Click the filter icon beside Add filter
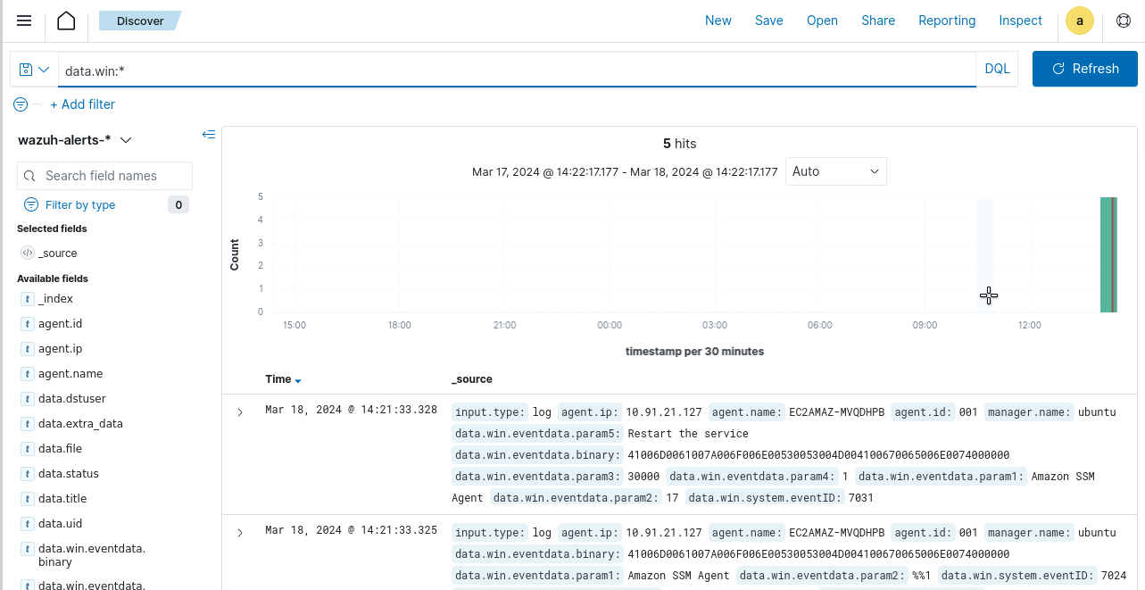The width and height of the screenshot is (1145, 590). (x=20, y=104)
